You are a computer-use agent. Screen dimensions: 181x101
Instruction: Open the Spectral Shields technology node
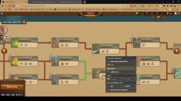point(148,79)
